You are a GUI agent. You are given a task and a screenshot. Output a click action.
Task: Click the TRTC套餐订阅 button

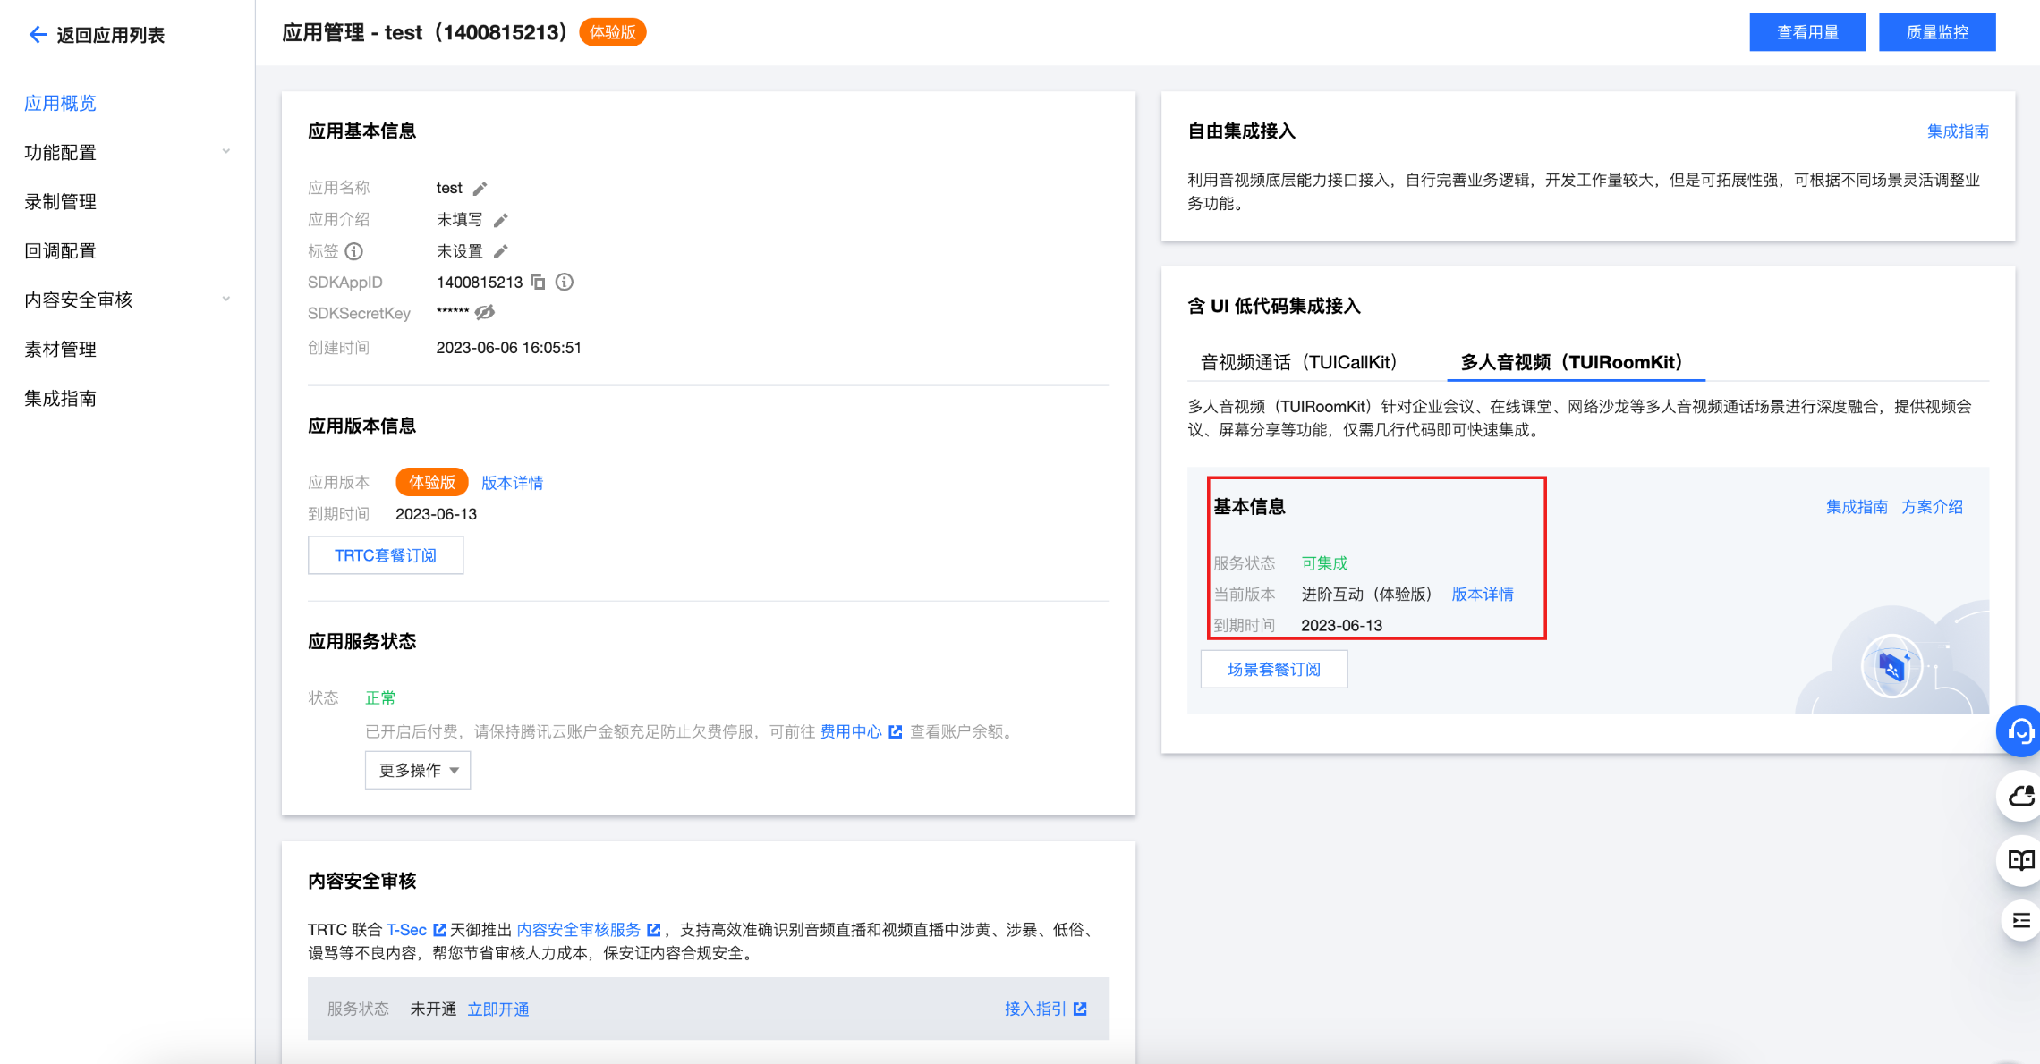pos(386,555)
